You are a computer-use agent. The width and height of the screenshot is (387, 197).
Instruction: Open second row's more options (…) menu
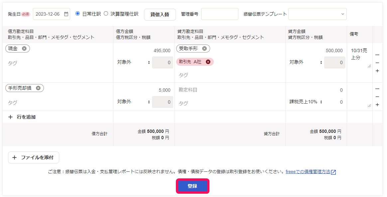377,88
